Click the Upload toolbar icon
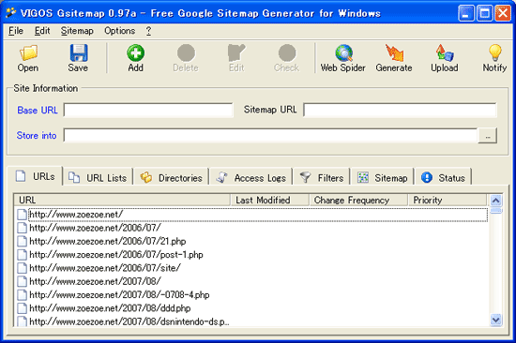The image size is (516, 343). coord(445,52)
